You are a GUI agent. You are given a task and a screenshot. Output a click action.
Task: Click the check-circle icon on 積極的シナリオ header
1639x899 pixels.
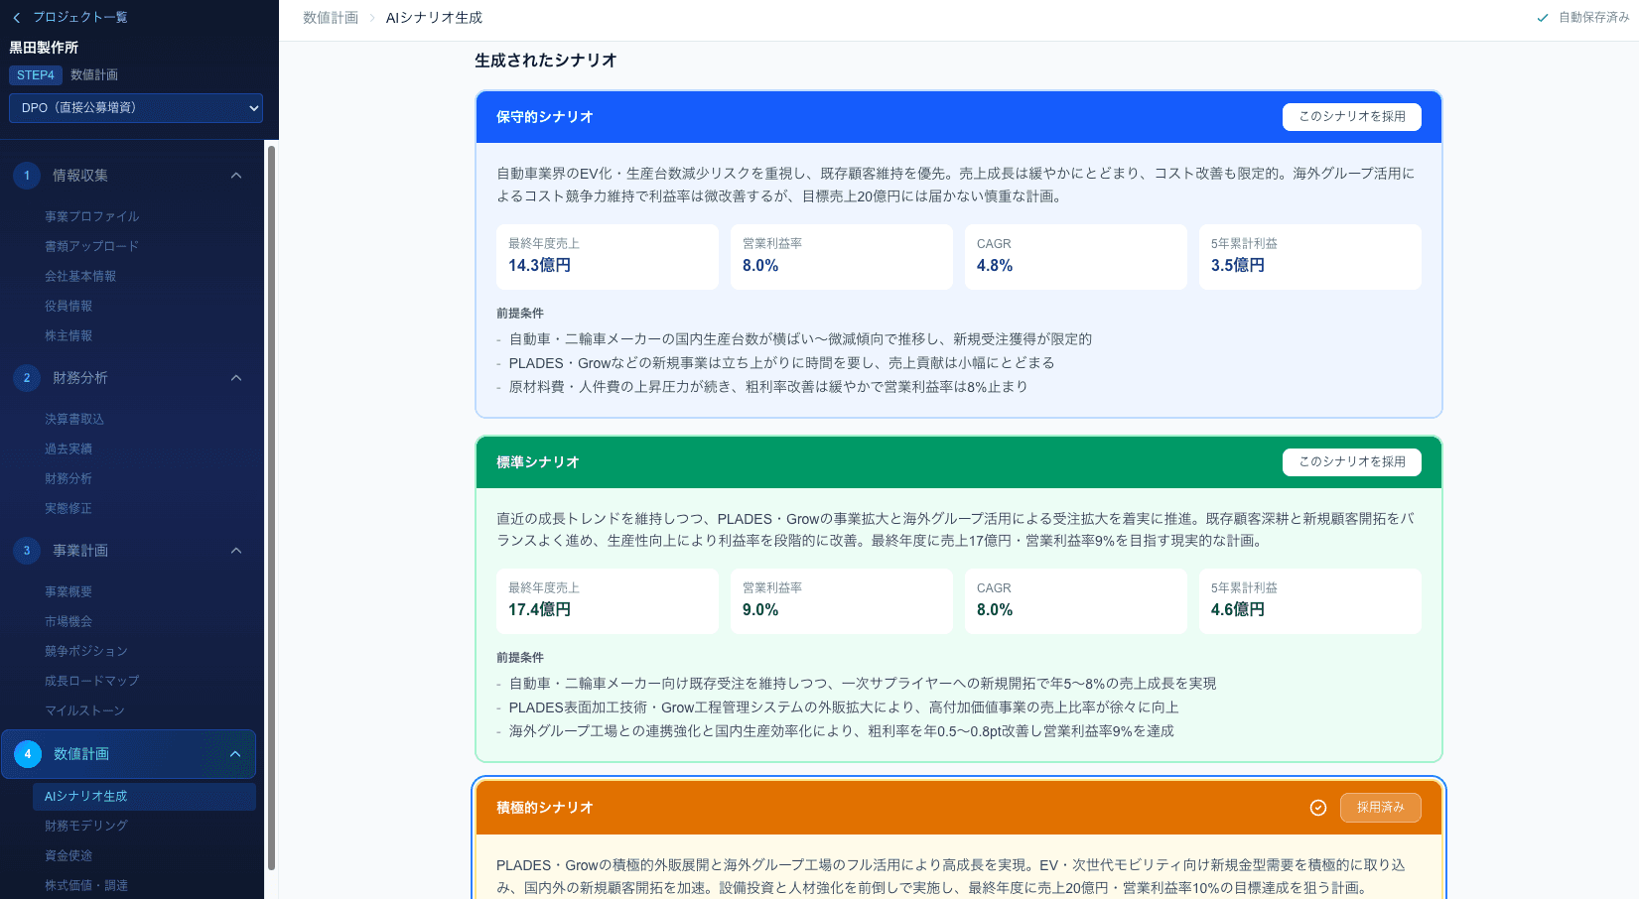point(1317,808)
